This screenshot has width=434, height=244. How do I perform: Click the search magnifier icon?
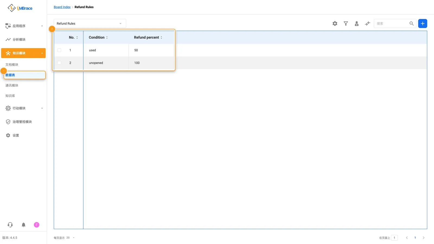click(411, 24)
